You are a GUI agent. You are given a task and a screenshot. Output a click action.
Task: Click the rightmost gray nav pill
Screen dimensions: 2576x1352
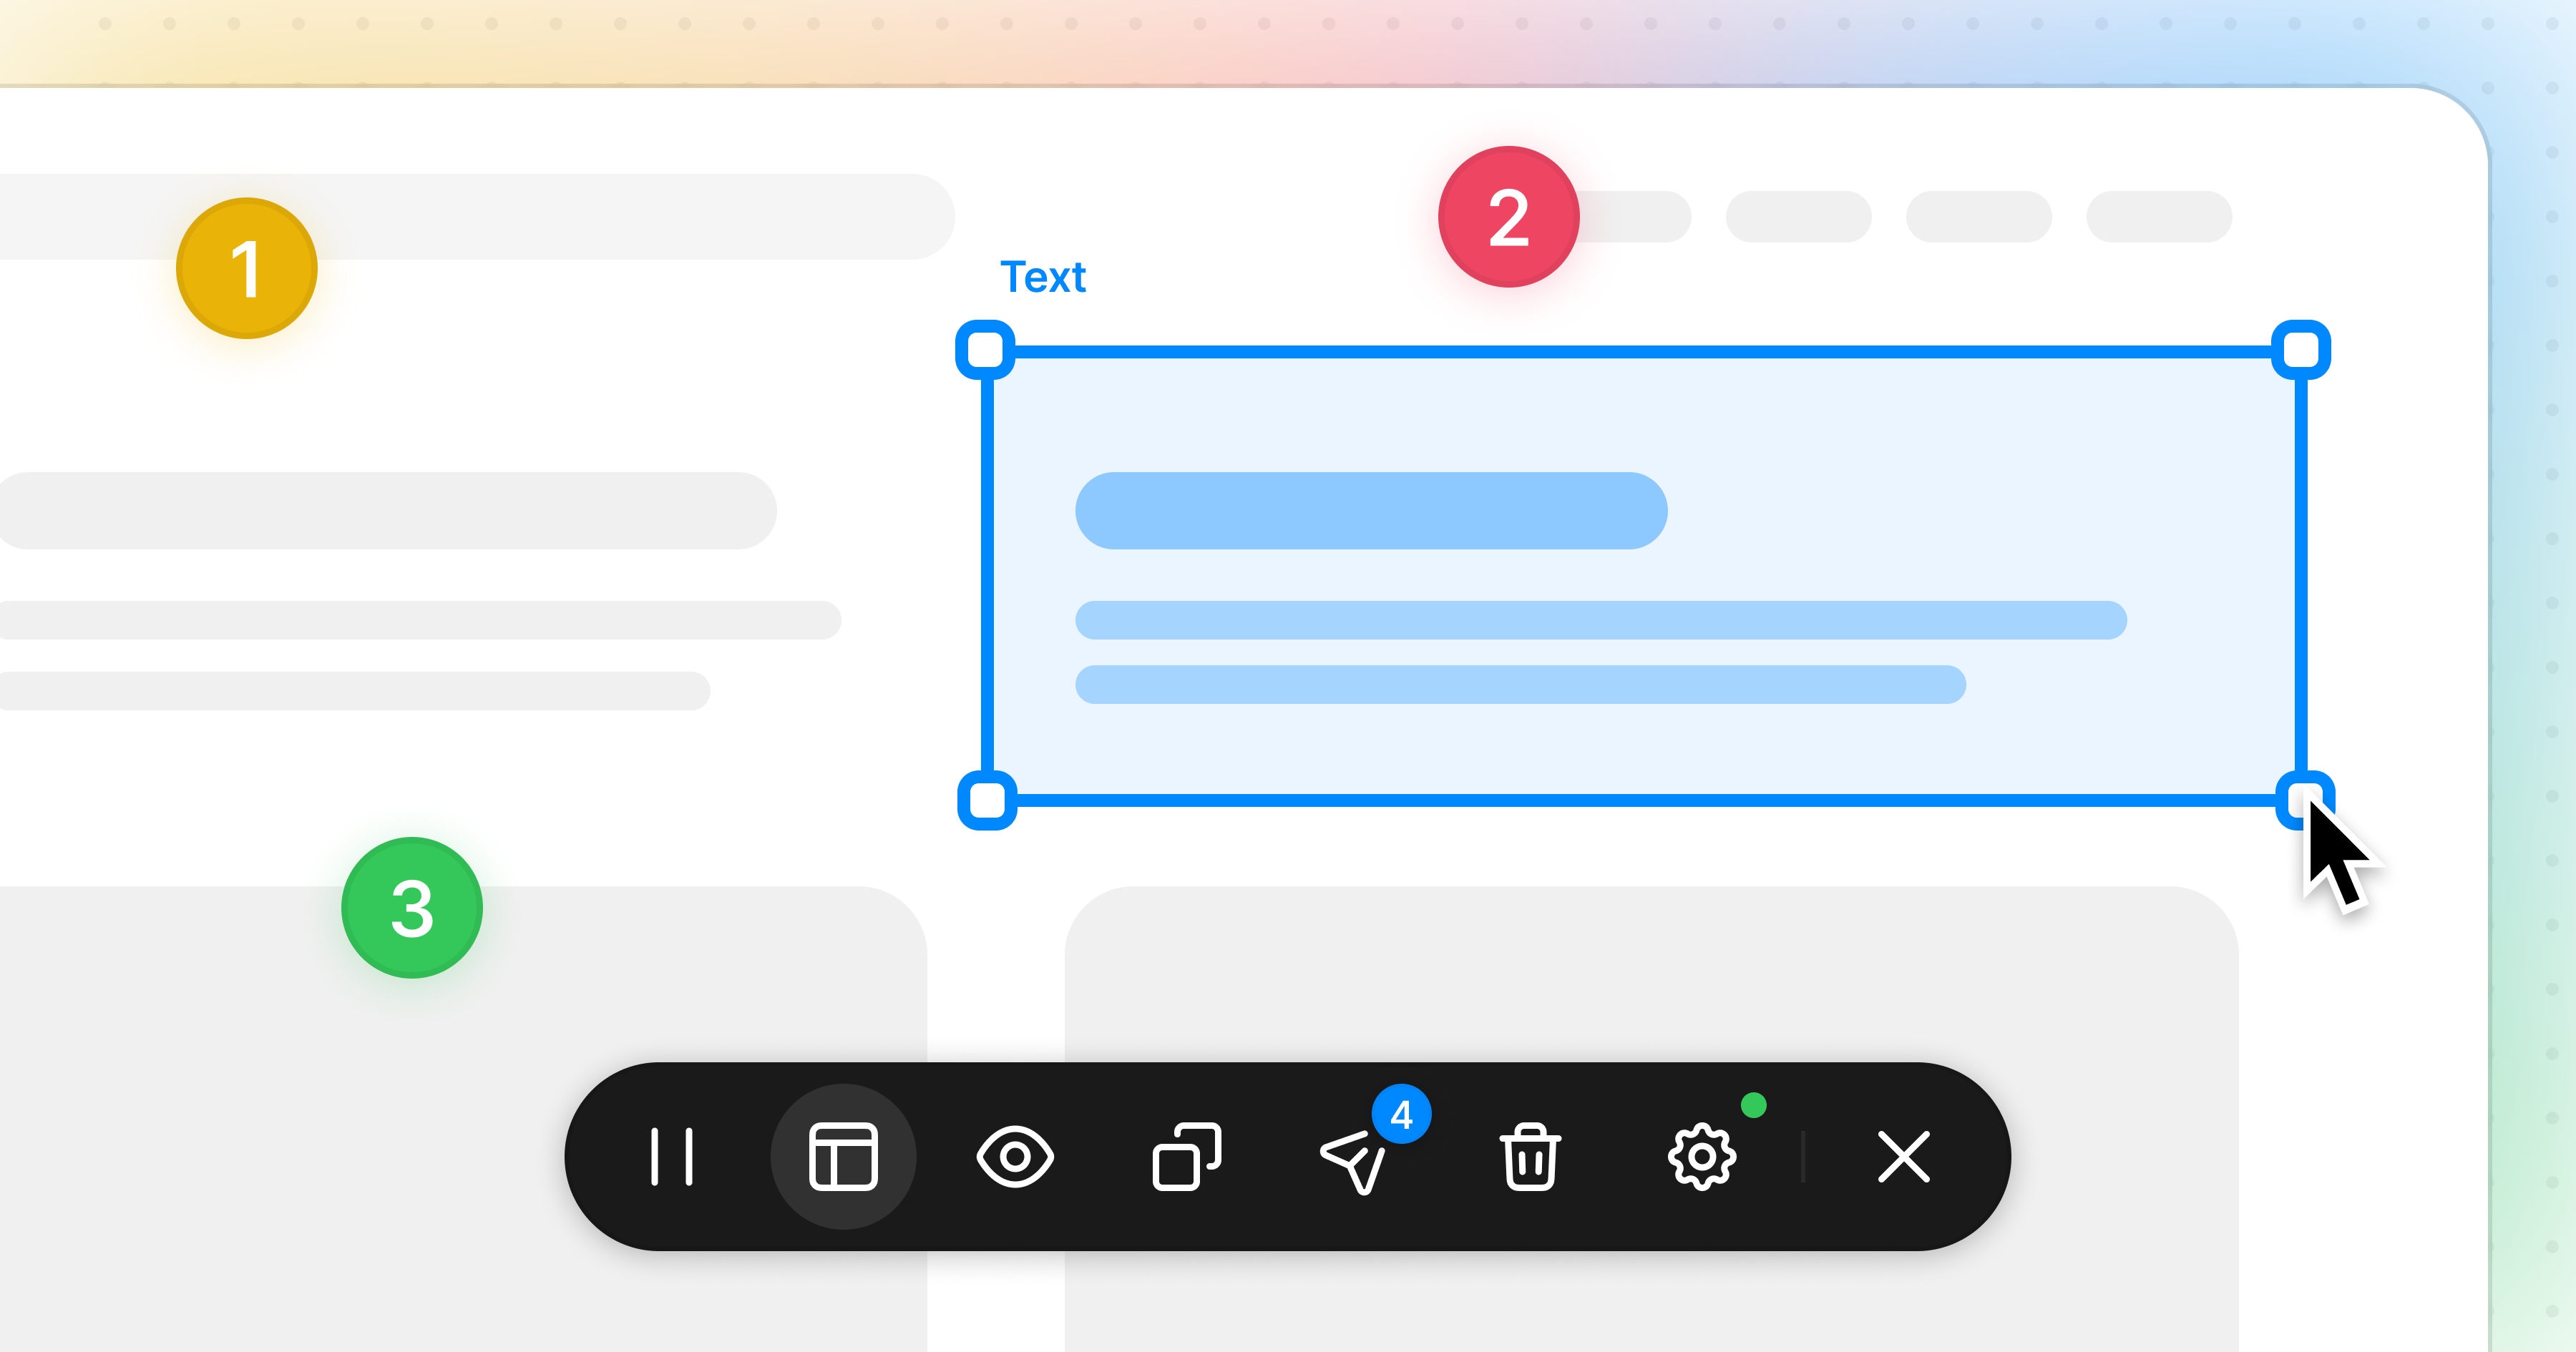pos(2158,217)
